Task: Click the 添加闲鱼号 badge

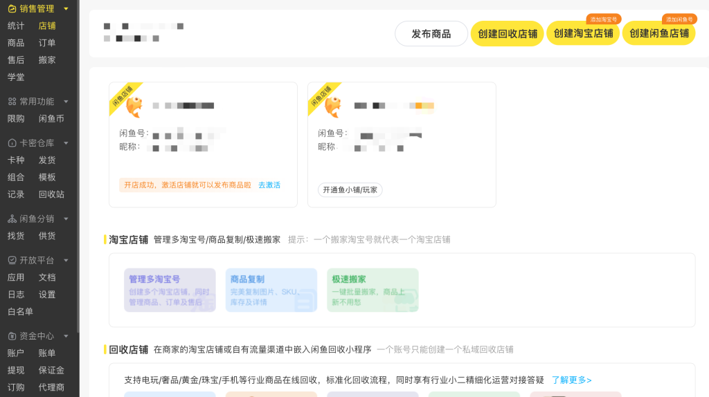Action: (680, 19)
